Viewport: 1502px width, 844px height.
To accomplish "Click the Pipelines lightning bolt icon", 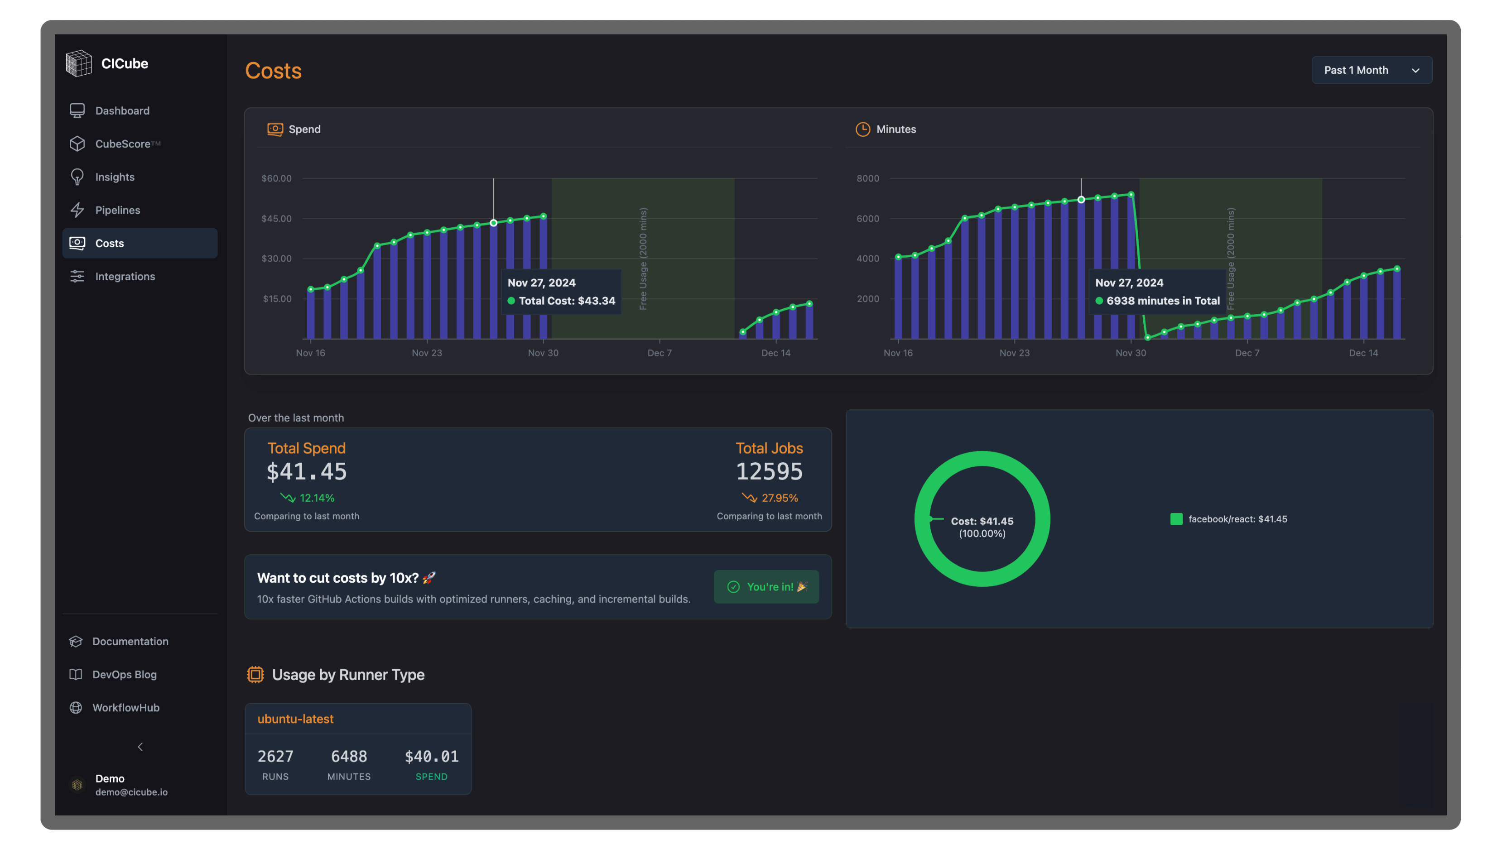I will coord(77,210).
